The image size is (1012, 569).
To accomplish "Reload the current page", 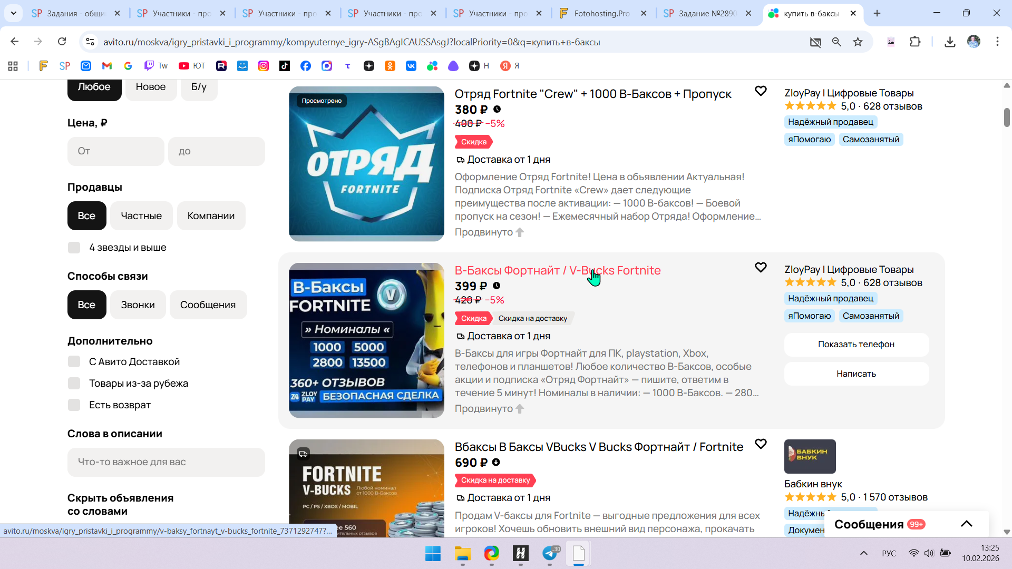I will click(x=62, y=42).
